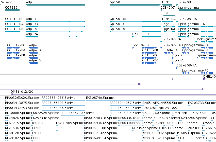Click EST RE30008.5prime label
The height and width of the screenshot is (142, 216).
pos(18,113)
